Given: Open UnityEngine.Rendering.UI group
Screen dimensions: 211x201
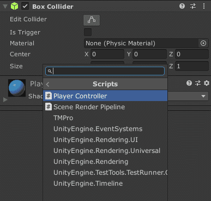Looking at the screenshot, I should 105,140.
